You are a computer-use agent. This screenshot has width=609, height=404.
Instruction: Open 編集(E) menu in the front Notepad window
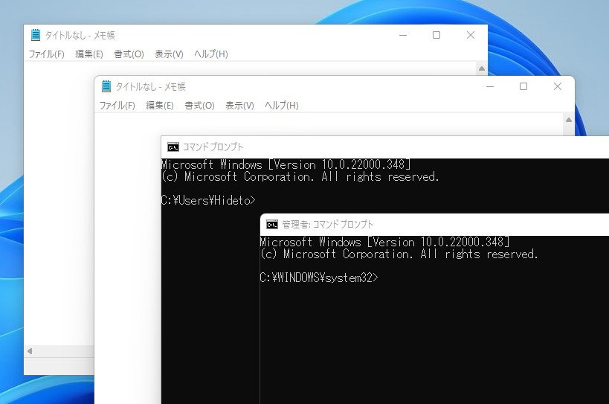click(x=160, y=105)
